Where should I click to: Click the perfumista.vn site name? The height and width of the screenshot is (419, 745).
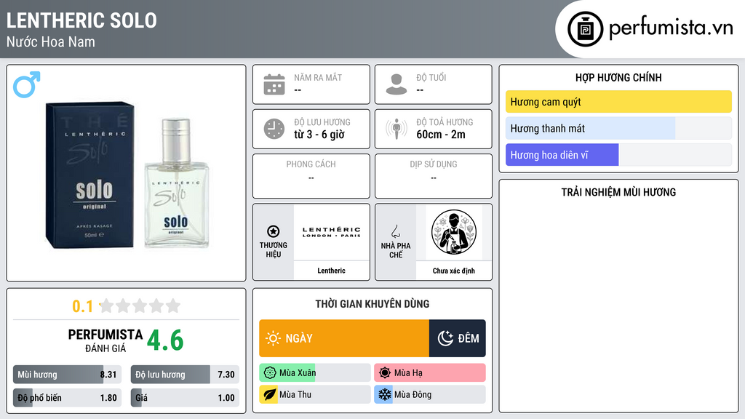click(671, 28)
